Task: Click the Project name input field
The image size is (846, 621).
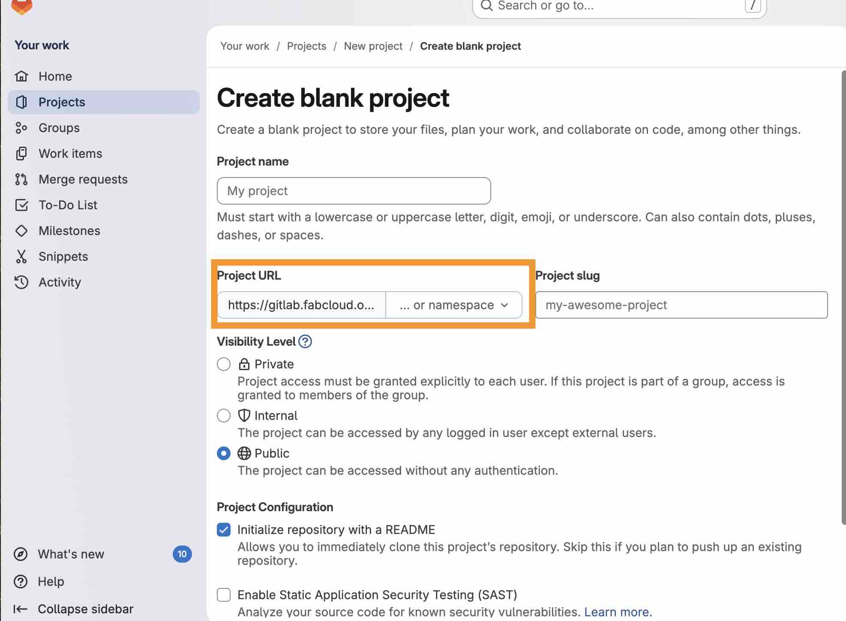Action: (354, 191)
